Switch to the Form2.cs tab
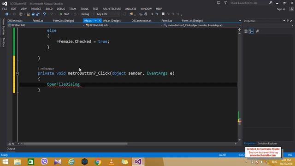 pos(38,21)
